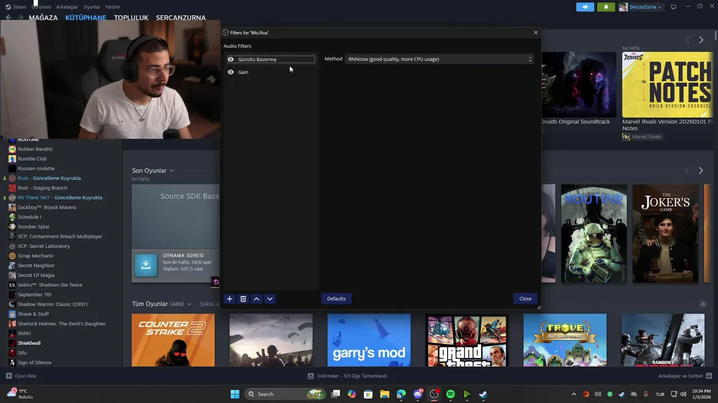Image resolution: width=718 pixels, height=403 pixels.
Task: Open Discord from the taskbar
Action: [x=418, y=394]
